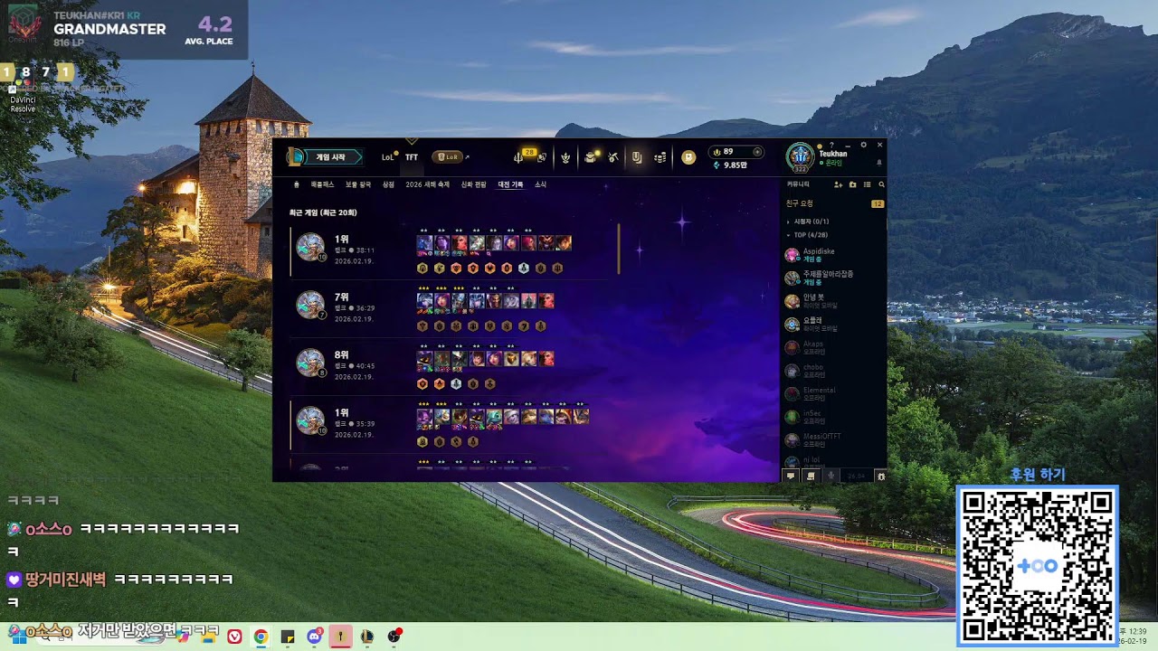Select friend Aspidiske in the list
Image resolution: width=1158 pixels, height=651 pixels.
833,254
